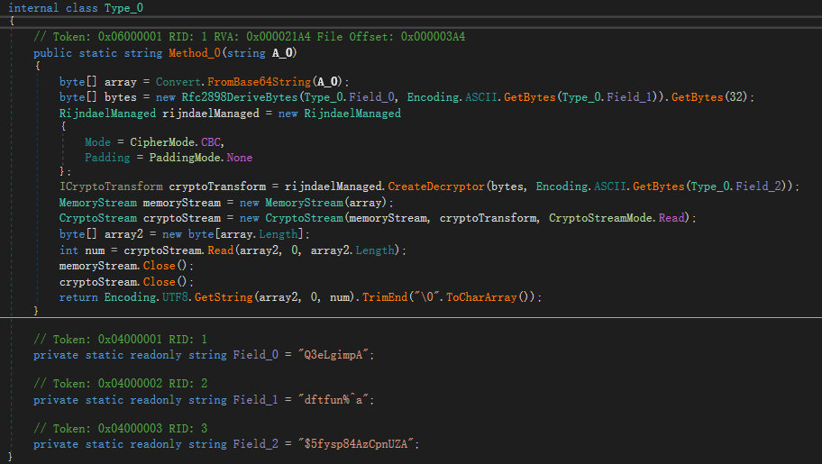Click the CBC enum value
Screen dimensions: 822x464
[211, 142]
